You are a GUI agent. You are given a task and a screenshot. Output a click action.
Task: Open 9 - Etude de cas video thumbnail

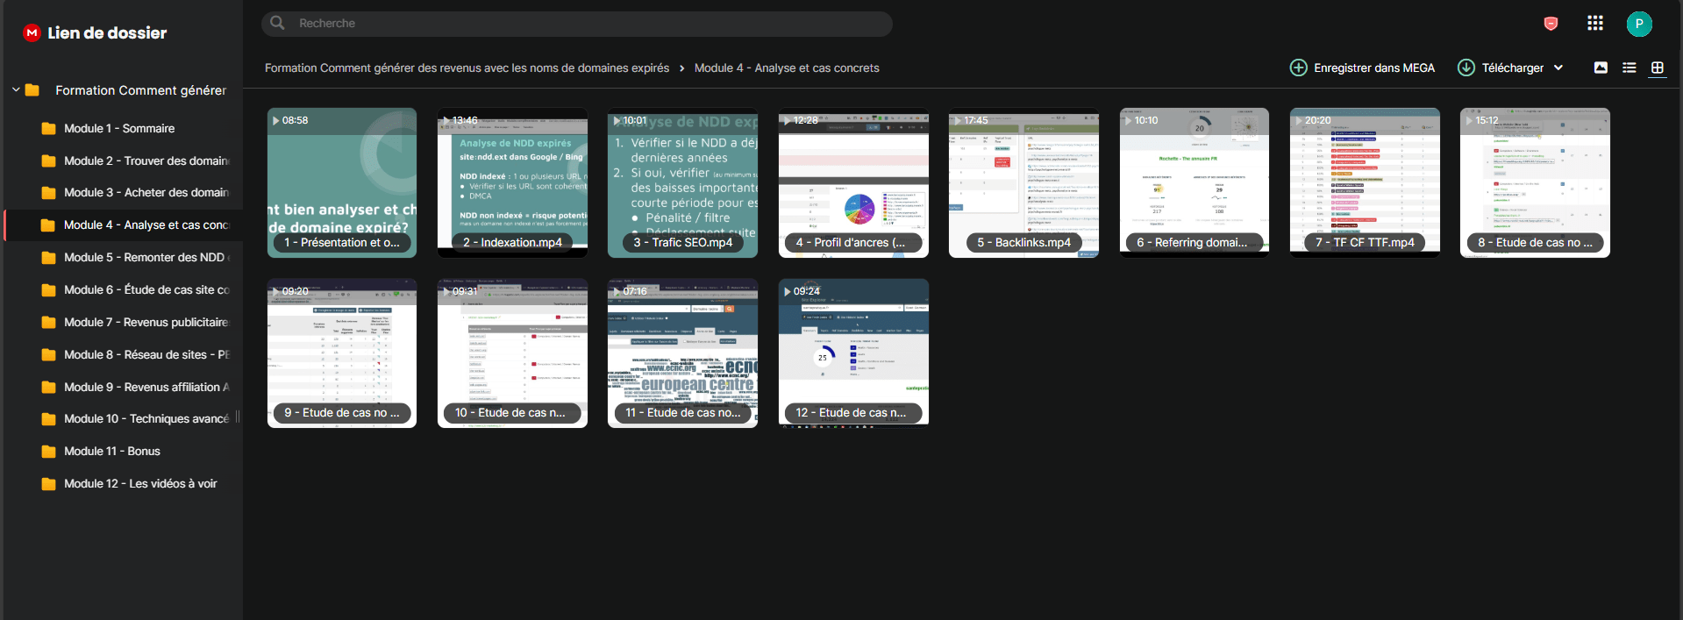[x=342, y=353]
